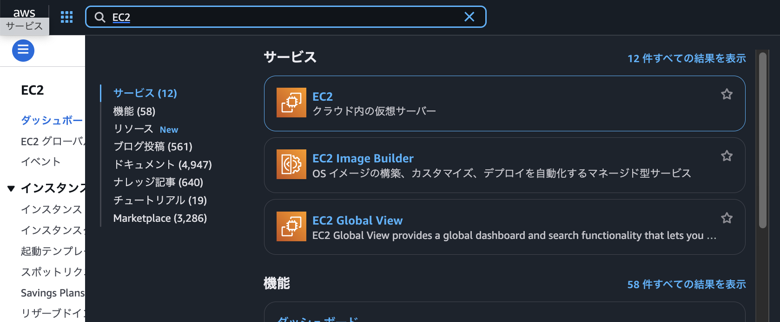The height and width of the screenshot is (322, 780).
Task: Click the EC2 Global View icon
Action: tap(291, 226)
